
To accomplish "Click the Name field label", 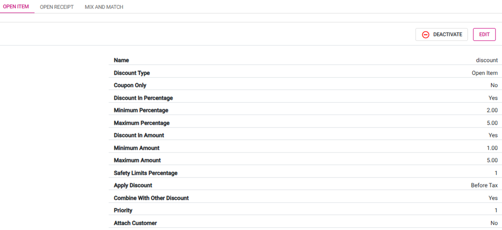I will (x=121, y=60).
